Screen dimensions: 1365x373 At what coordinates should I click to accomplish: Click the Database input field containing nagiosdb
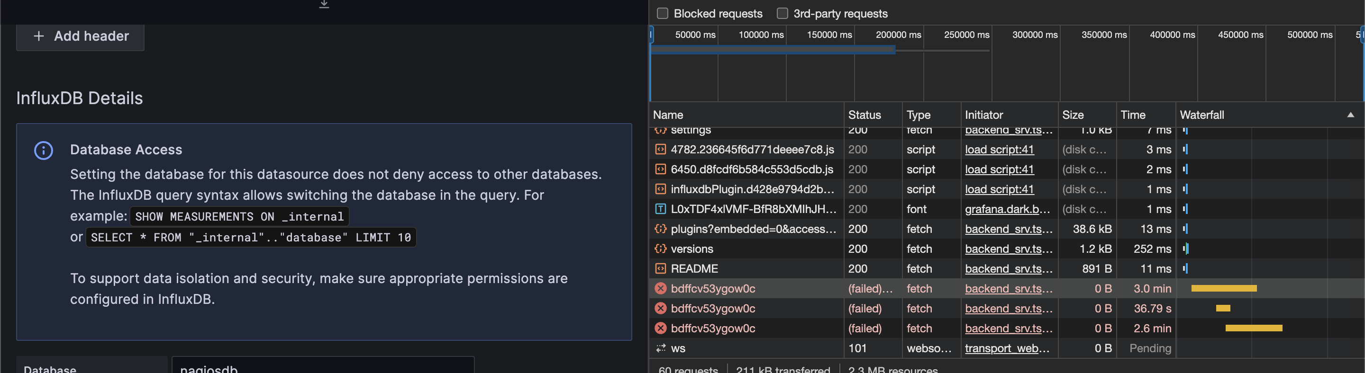point(322,367)
